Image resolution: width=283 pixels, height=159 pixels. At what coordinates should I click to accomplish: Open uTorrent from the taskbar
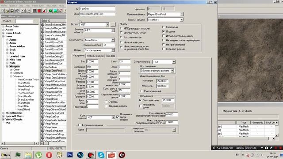(38, 155)
